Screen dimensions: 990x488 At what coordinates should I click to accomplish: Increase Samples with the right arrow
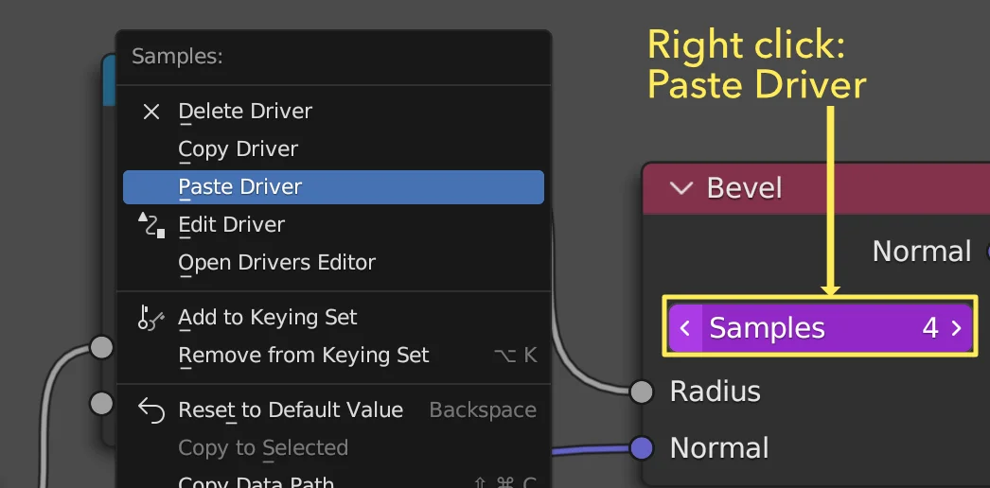pyautogui.click(x=957, y=328)
